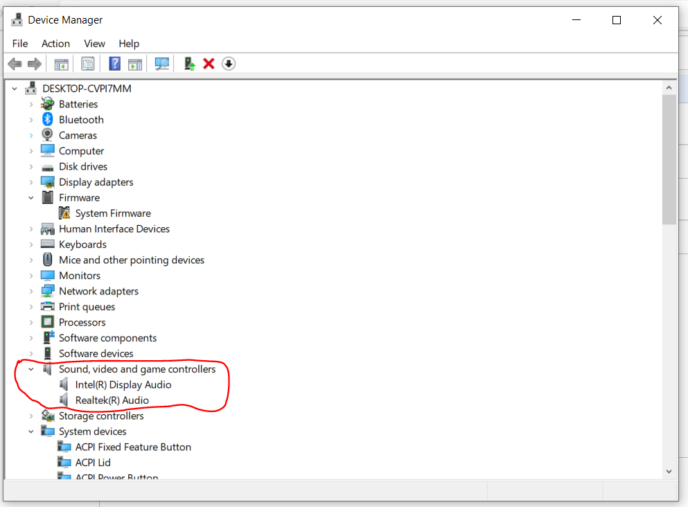Disable device using the down-arrow toolbar icon

228,63
